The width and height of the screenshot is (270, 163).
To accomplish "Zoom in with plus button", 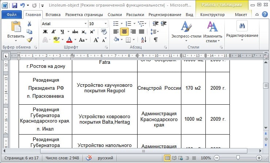I will 259,158.
